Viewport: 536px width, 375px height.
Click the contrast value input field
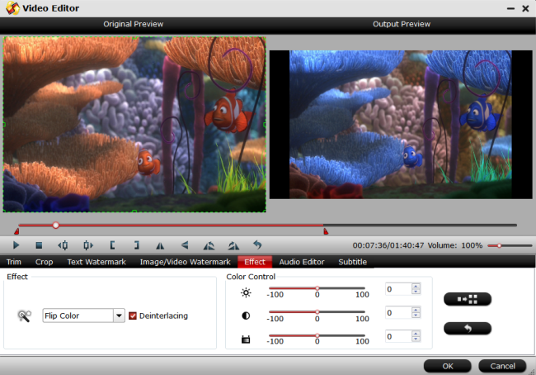click(x=398, y=313)
